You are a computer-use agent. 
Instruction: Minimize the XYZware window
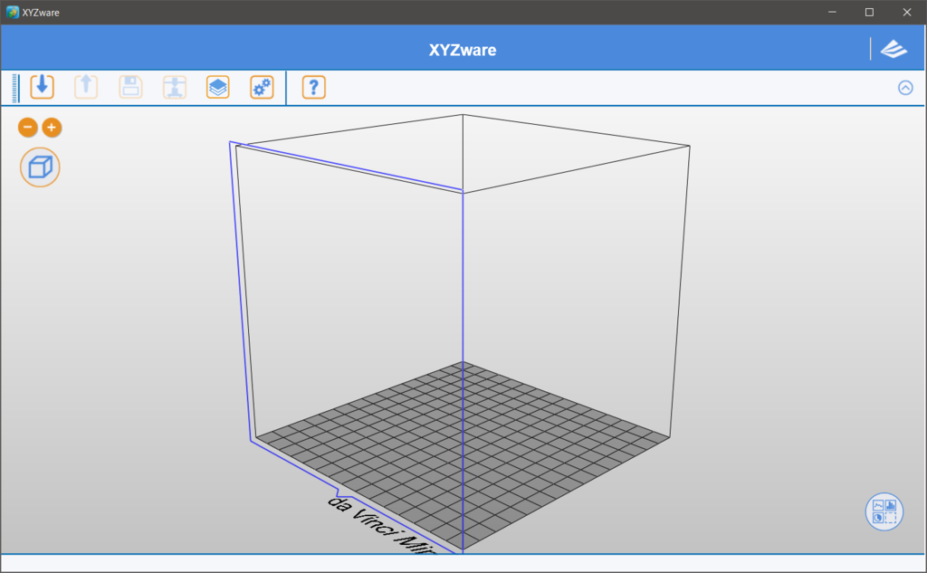click(833, 12)
